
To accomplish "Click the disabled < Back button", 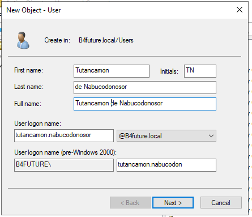I will click(x=130, y=203).
